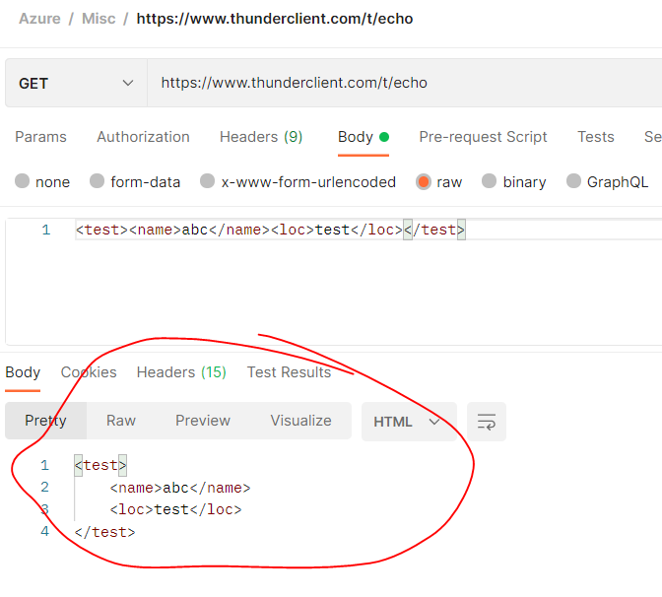Open the Authorization tab
The height and width of the screenshot is (597, 662).
coord(143,137)
